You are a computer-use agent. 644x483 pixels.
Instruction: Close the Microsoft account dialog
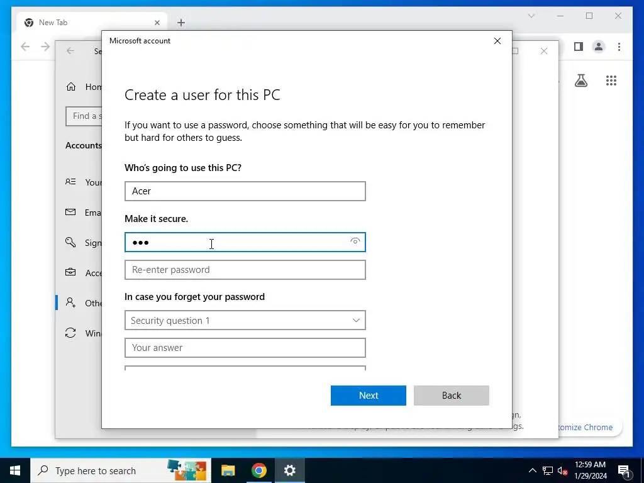(x=497, y=41)
